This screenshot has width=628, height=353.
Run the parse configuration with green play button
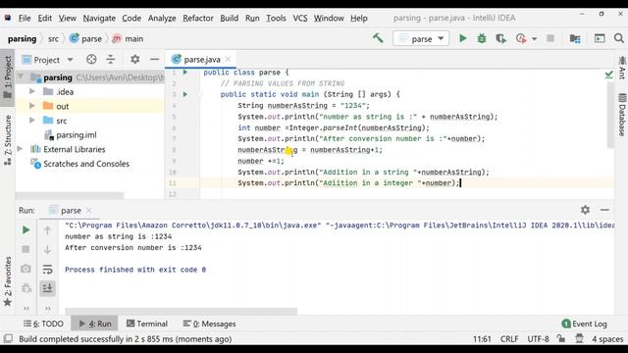coord(462,38)
